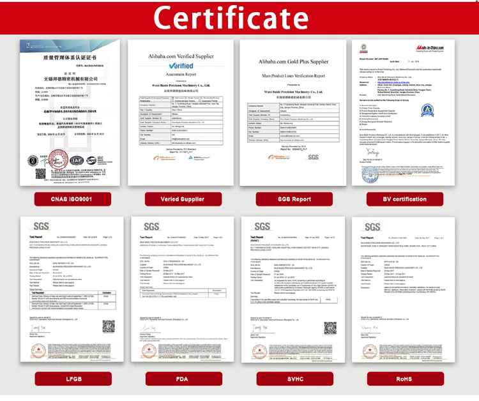Screen dimensions: 479x401
Task: Open the LFGB SGS test report thumbnail
Action: 72,289
